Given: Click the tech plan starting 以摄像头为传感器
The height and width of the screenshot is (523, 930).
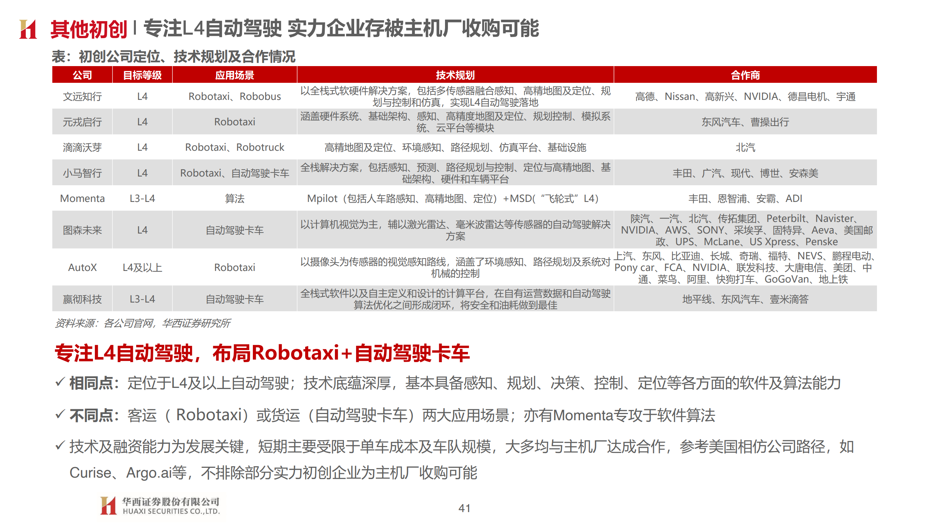Looking at the screenshot, I should point(455,267).
